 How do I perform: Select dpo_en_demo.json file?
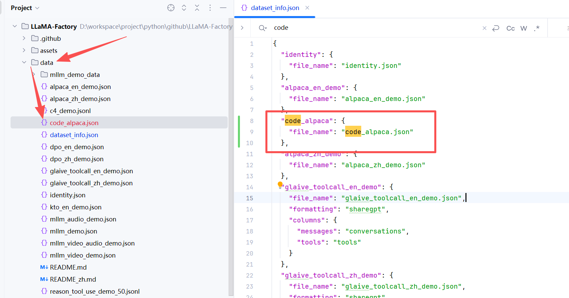(77, 147)
